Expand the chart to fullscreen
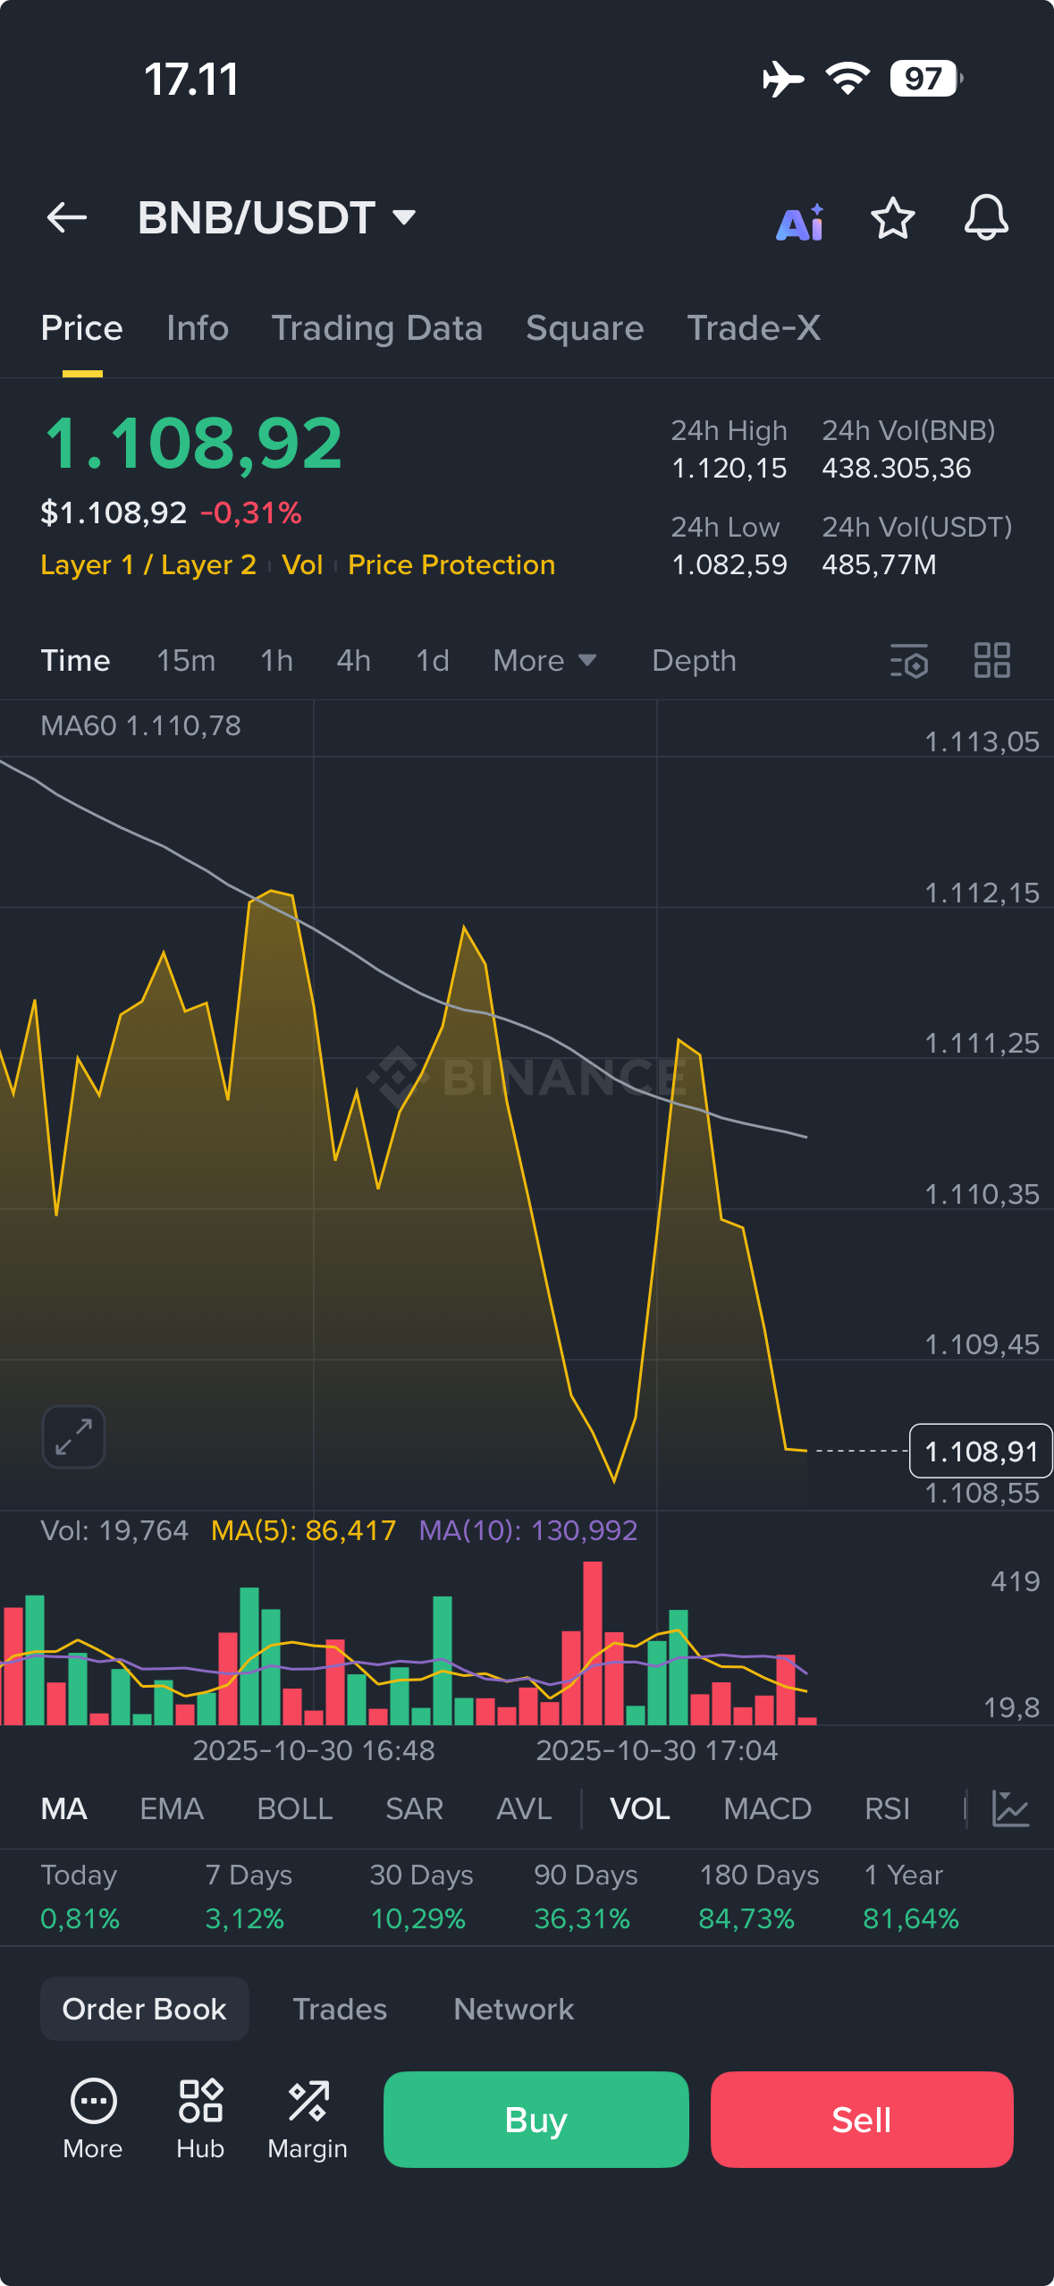The width and height of the screenshot is (1054, 2286). click(x=72, y=1436)
